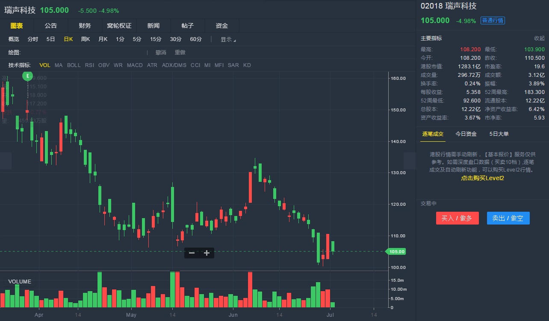
Task: Select the 周K weekly candlestick period
Action: pos(86,39)
